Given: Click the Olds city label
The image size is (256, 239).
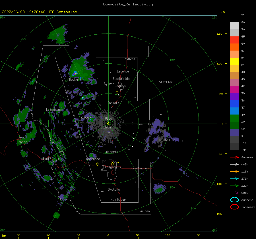Looking at the screenshot, I should 108,119.
